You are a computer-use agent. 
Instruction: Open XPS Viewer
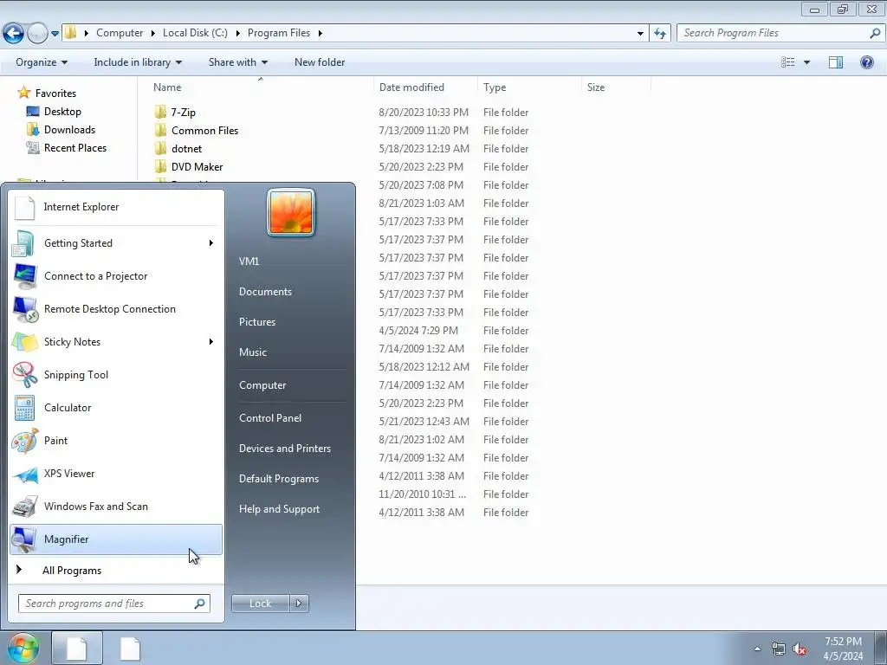click(x=116, y=474)
